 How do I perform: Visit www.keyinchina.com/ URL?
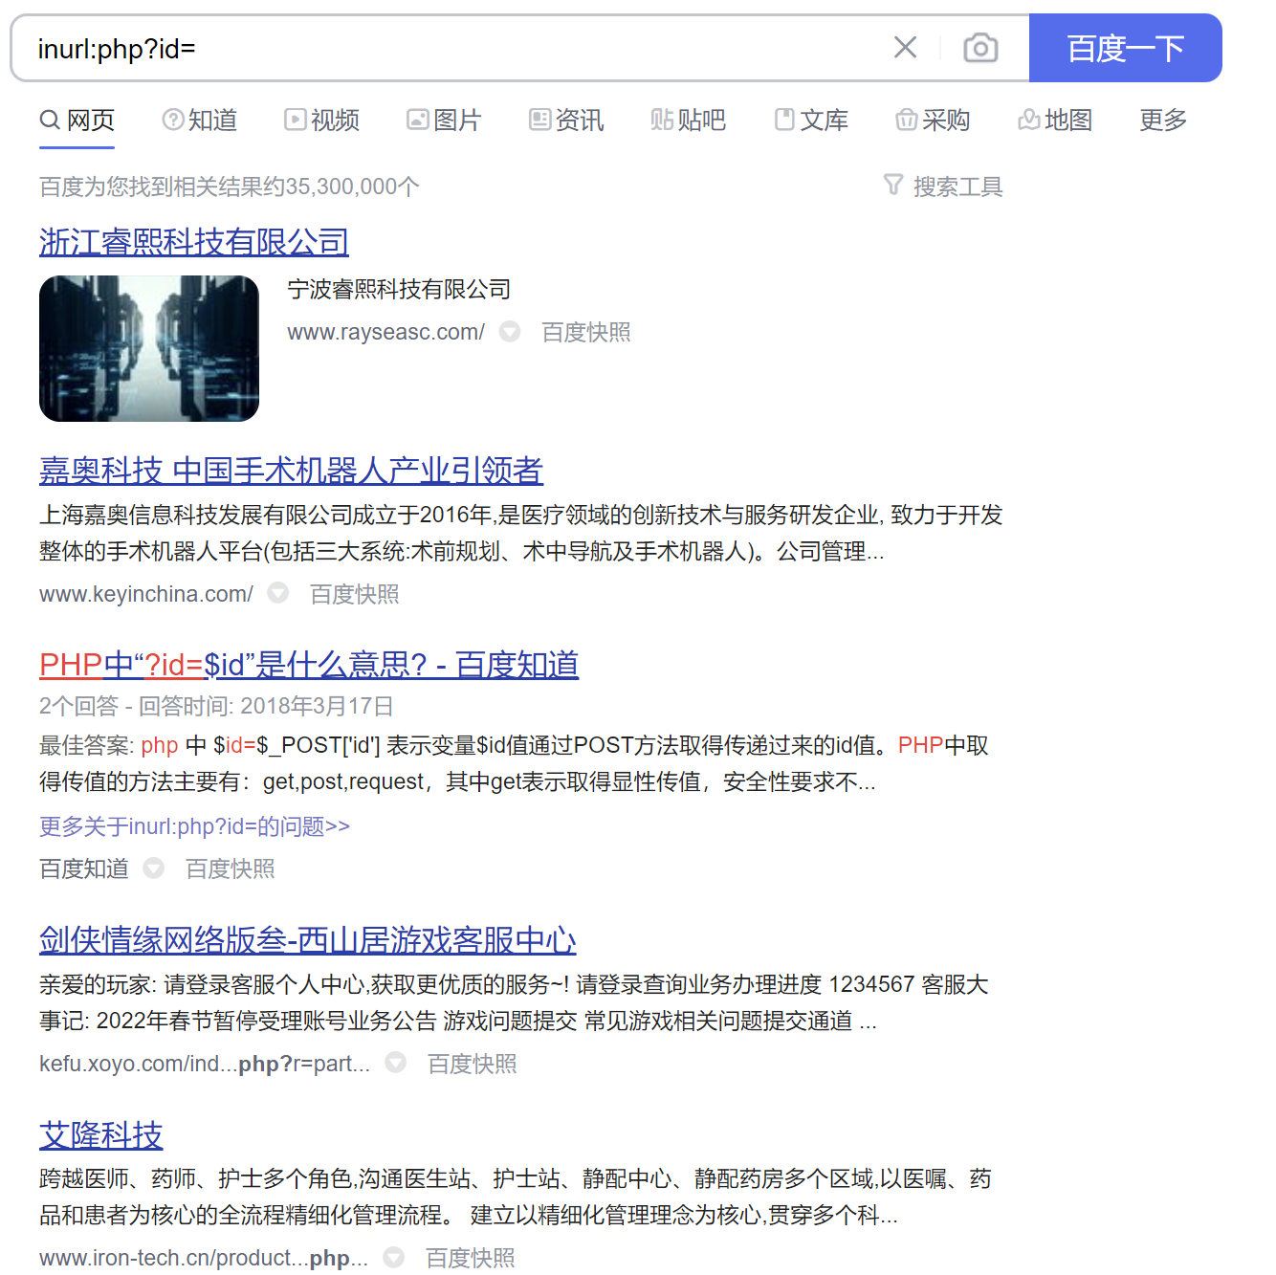(146, 594)
